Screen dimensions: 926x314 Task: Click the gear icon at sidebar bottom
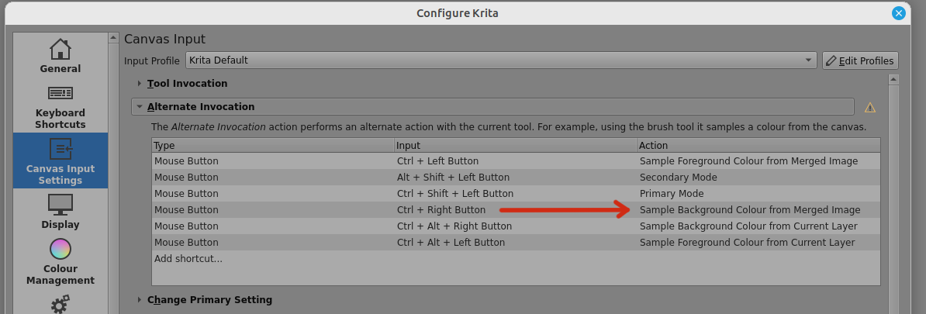click(60, 304)
